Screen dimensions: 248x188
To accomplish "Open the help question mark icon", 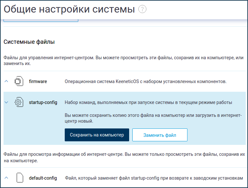I will (x=142, y=9).
